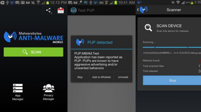Screen dimensions: 201x112
Task: Click the 'PUP detected' dialog title
Action: (x=100, y=42)
